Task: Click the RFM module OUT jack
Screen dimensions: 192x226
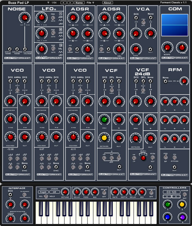Action: (x=174, y=167)
